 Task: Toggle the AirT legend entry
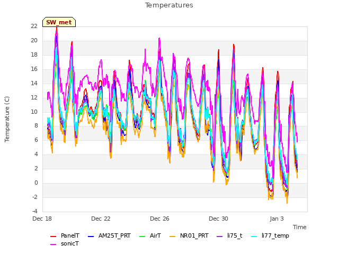(150, 235)
